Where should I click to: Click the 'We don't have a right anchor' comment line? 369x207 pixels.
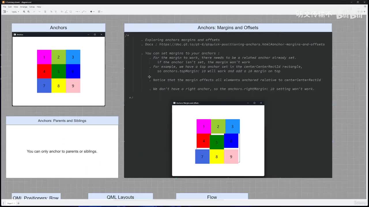(x=232, y=89)
